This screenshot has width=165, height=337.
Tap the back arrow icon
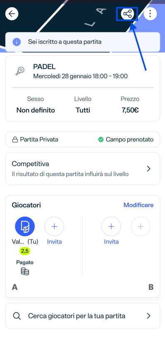pyautogui.click(x=12, y=14)
